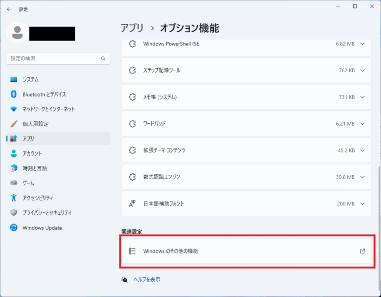Click the external link icon for Windows のその他の機能
This screenshot has height=297, width=381.
(362, 251)
